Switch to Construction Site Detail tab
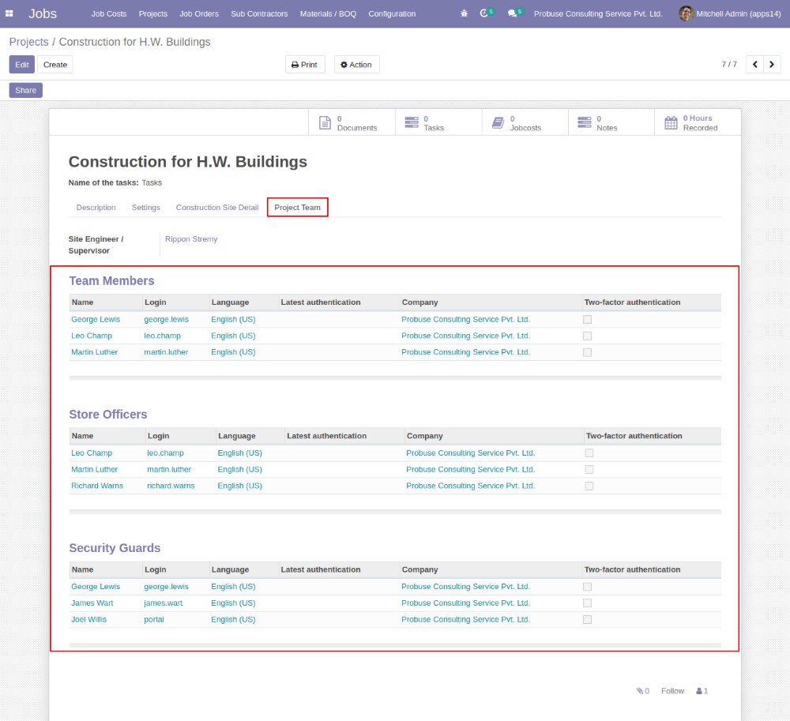The image size is (790, 721). coord(216,208)
